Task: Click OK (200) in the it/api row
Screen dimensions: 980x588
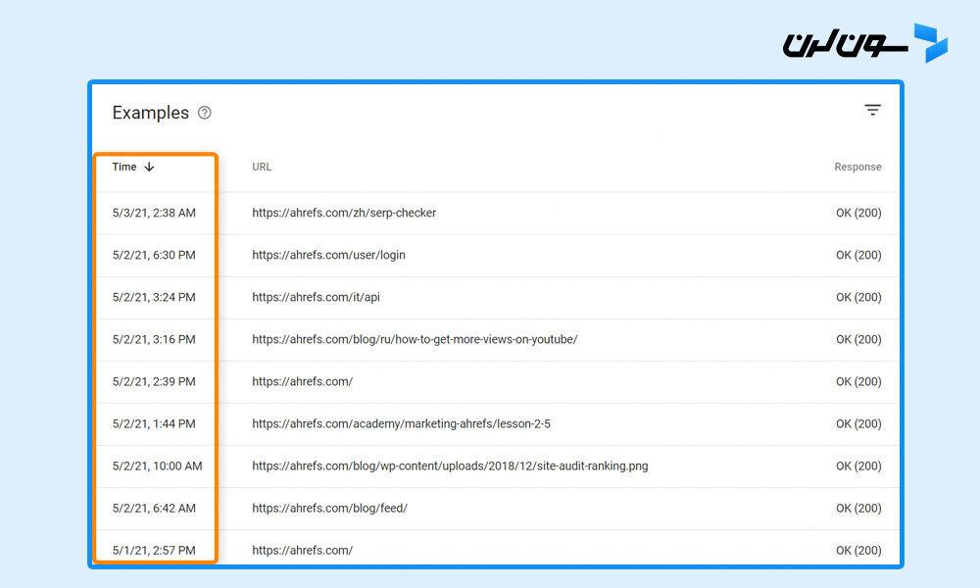Action: (x=858, y=297)
